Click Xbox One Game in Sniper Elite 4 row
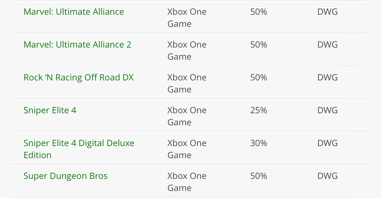381x198 pixels. click(x=187, y=116)
